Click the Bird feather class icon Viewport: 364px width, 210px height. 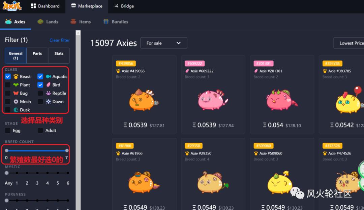(48, 85)
